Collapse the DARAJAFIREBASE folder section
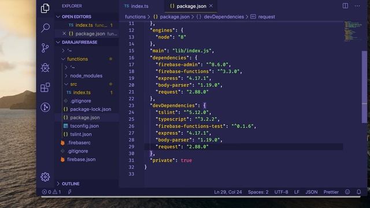This screenshot has width=370, height=208. coord(58,42)
